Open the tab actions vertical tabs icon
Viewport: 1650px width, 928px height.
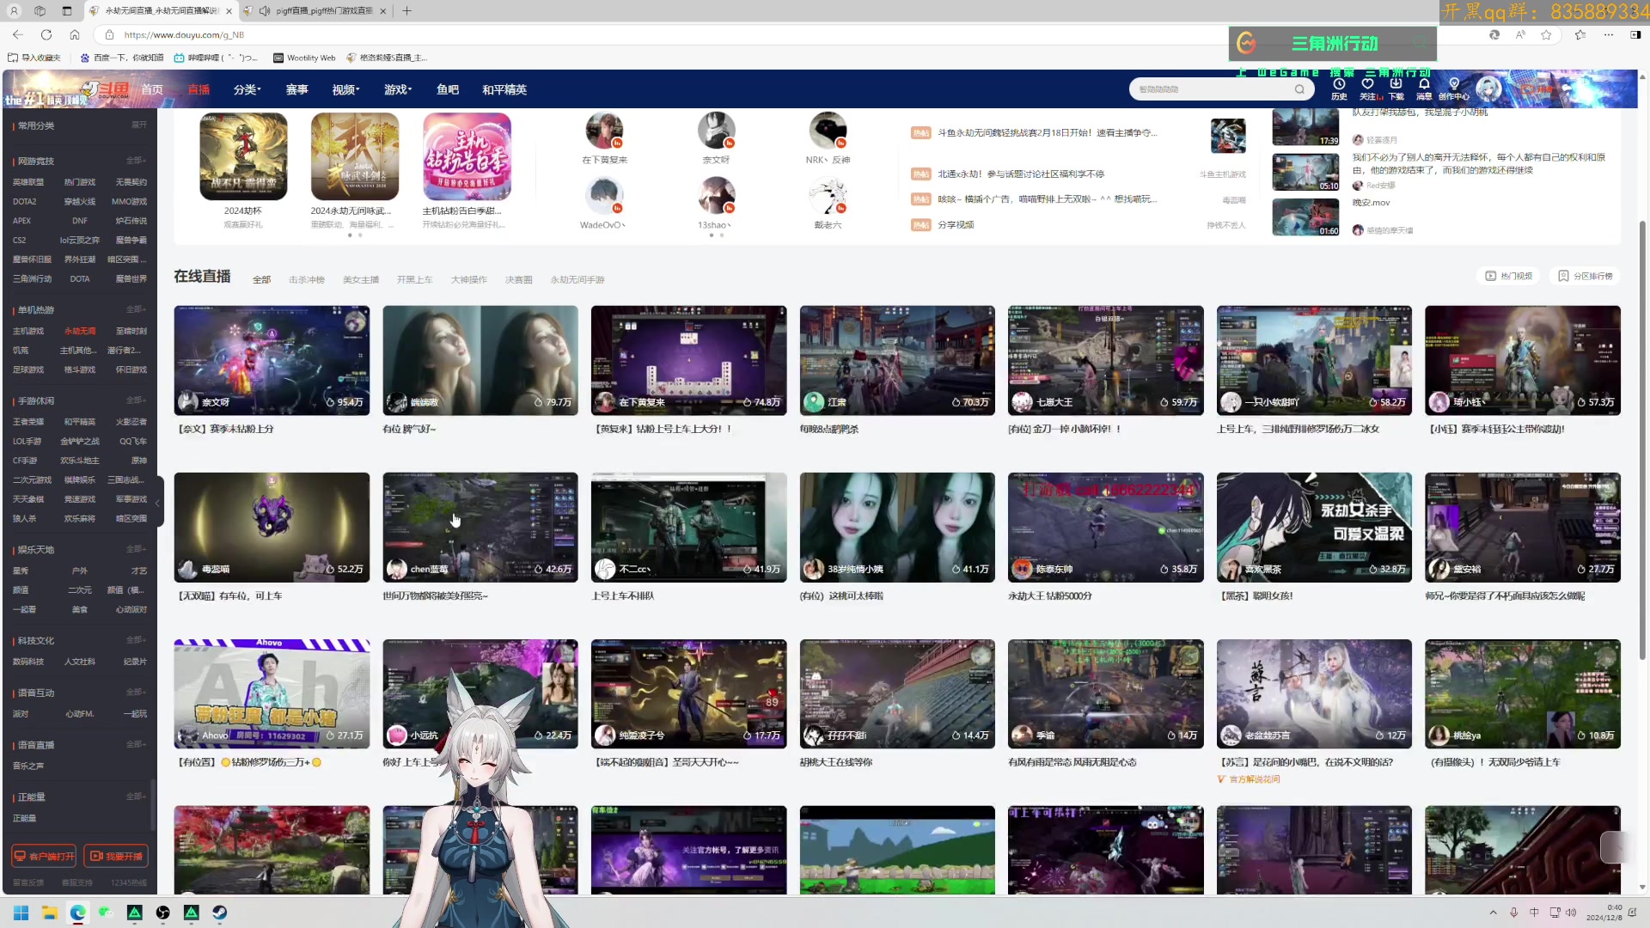coord(67,11)
